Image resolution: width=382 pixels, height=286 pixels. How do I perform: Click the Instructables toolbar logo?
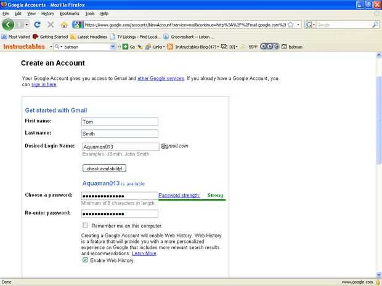point(24,47)
